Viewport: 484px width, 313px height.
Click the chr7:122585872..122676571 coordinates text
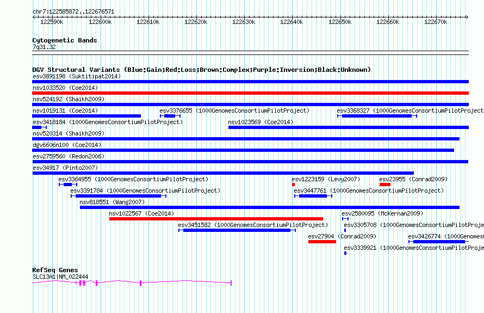[73, 11]
